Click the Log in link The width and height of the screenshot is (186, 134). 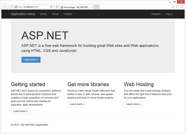(169, 14)
